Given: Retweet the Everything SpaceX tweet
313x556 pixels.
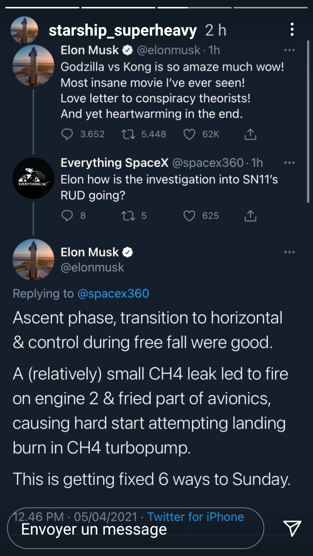Looking at the screenshot, I should tap(128, 216).
